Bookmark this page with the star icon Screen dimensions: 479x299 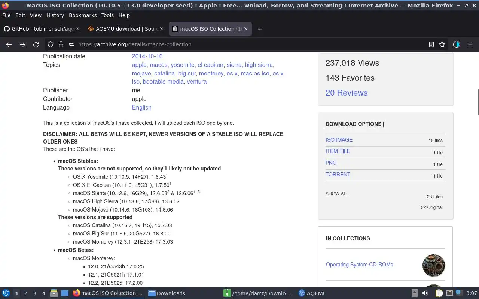[x=442, y=44]
